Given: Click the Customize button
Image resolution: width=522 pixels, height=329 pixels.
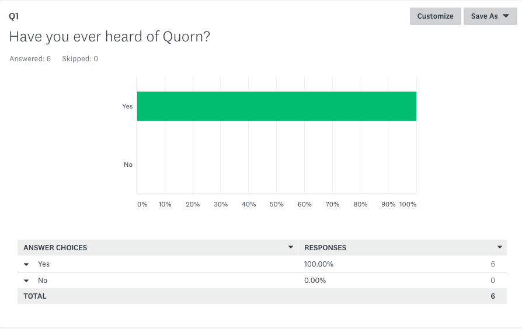Looking at the screenshot, I should pyautogui.click(x=435, y=16).
